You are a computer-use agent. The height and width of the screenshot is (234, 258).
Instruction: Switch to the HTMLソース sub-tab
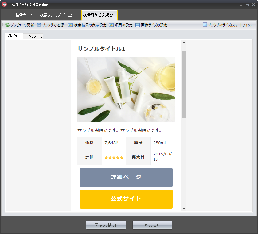pos(33,36)
